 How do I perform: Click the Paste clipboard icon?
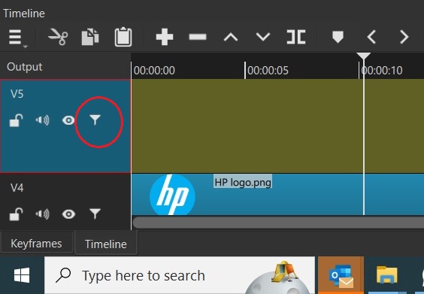pyautogui.click(x=123, y=37)
